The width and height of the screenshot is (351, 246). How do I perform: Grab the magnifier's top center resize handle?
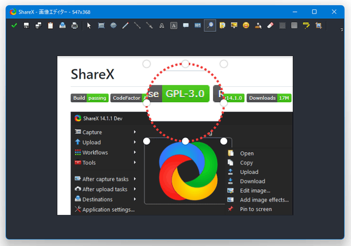coord(185,64)
